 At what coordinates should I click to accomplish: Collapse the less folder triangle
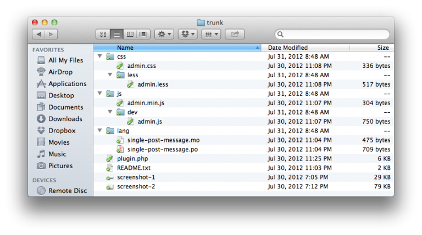click(110, 75)
